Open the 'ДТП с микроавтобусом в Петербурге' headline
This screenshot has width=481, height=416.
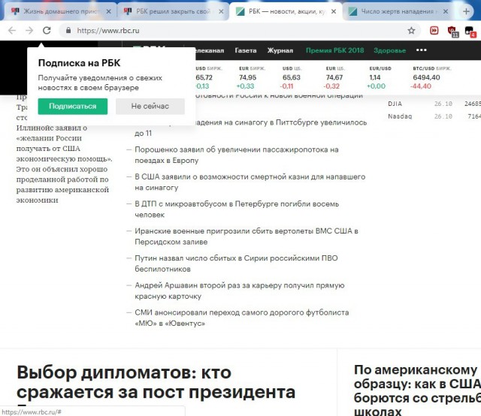point(237,209)
